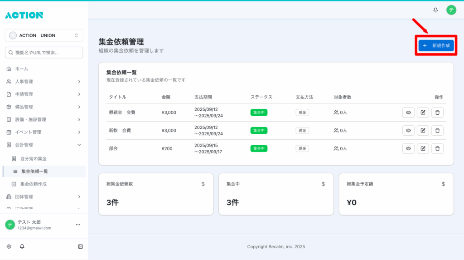Delete the 懇親会 会費 entry via trash icon
Viewport: 464px width, 260px height.
[x=437, y=113]
